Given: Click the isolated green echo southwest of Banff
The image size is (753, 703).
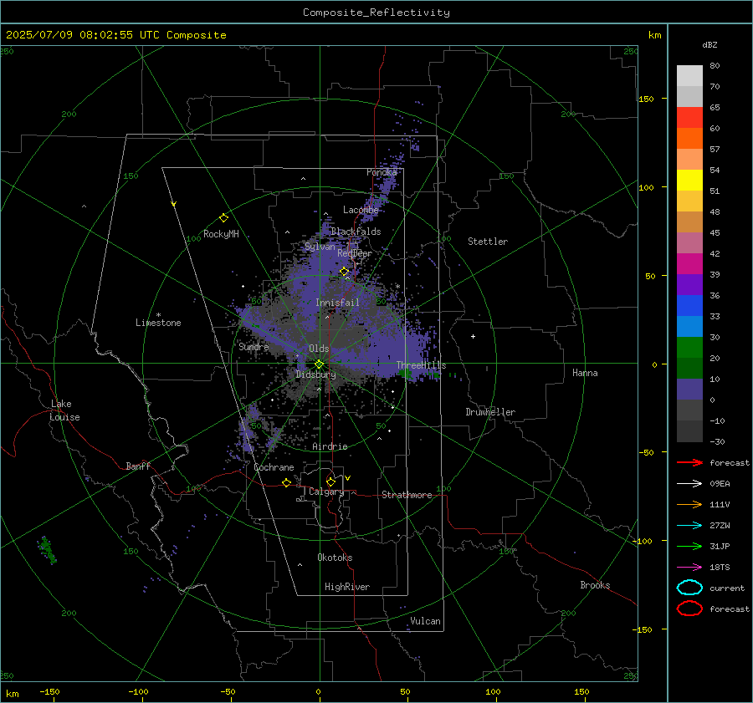Looking at the screenshot, I should [47, 550].
